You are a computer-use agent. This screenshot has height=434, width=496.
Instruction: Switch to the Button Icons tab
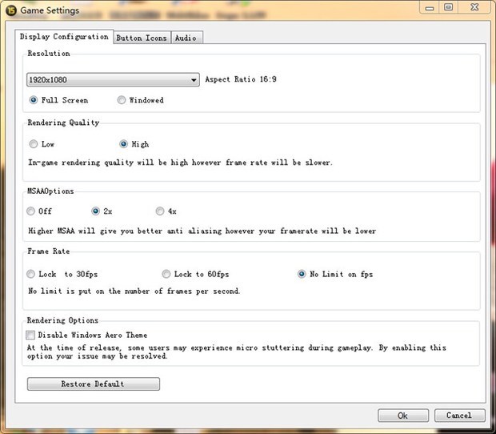pos(141,38)
